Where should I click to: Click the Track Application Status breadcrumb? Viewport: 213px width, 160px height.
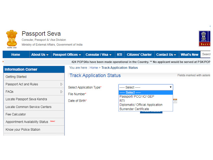click(x=119, y=68)
